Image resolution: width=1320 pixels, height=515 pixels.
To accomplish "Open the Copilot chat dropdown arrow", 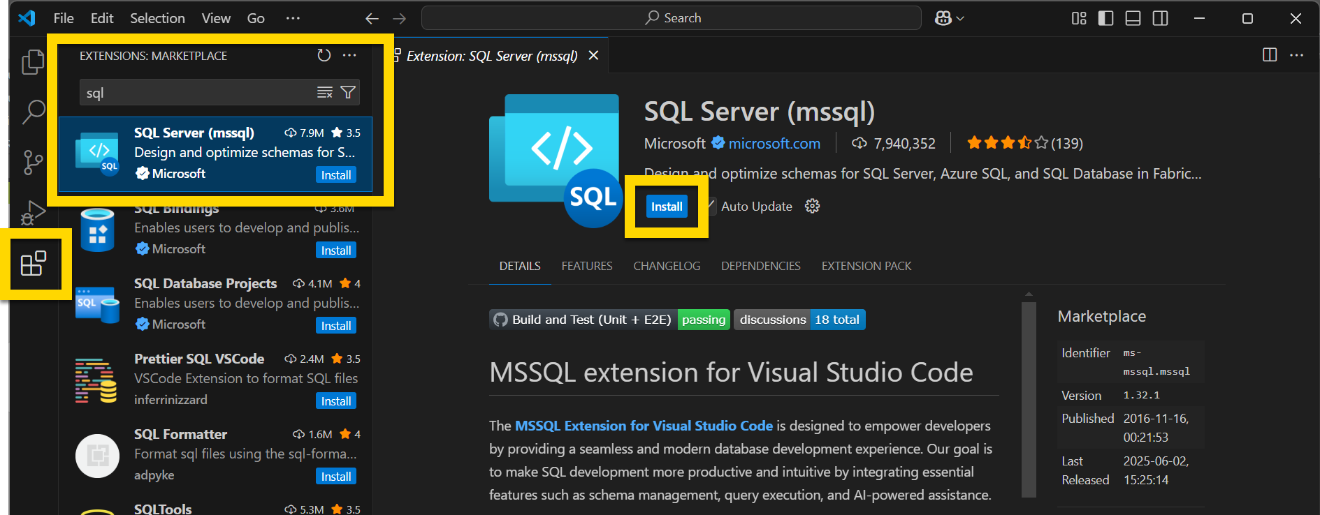I will tap(961, 19).
